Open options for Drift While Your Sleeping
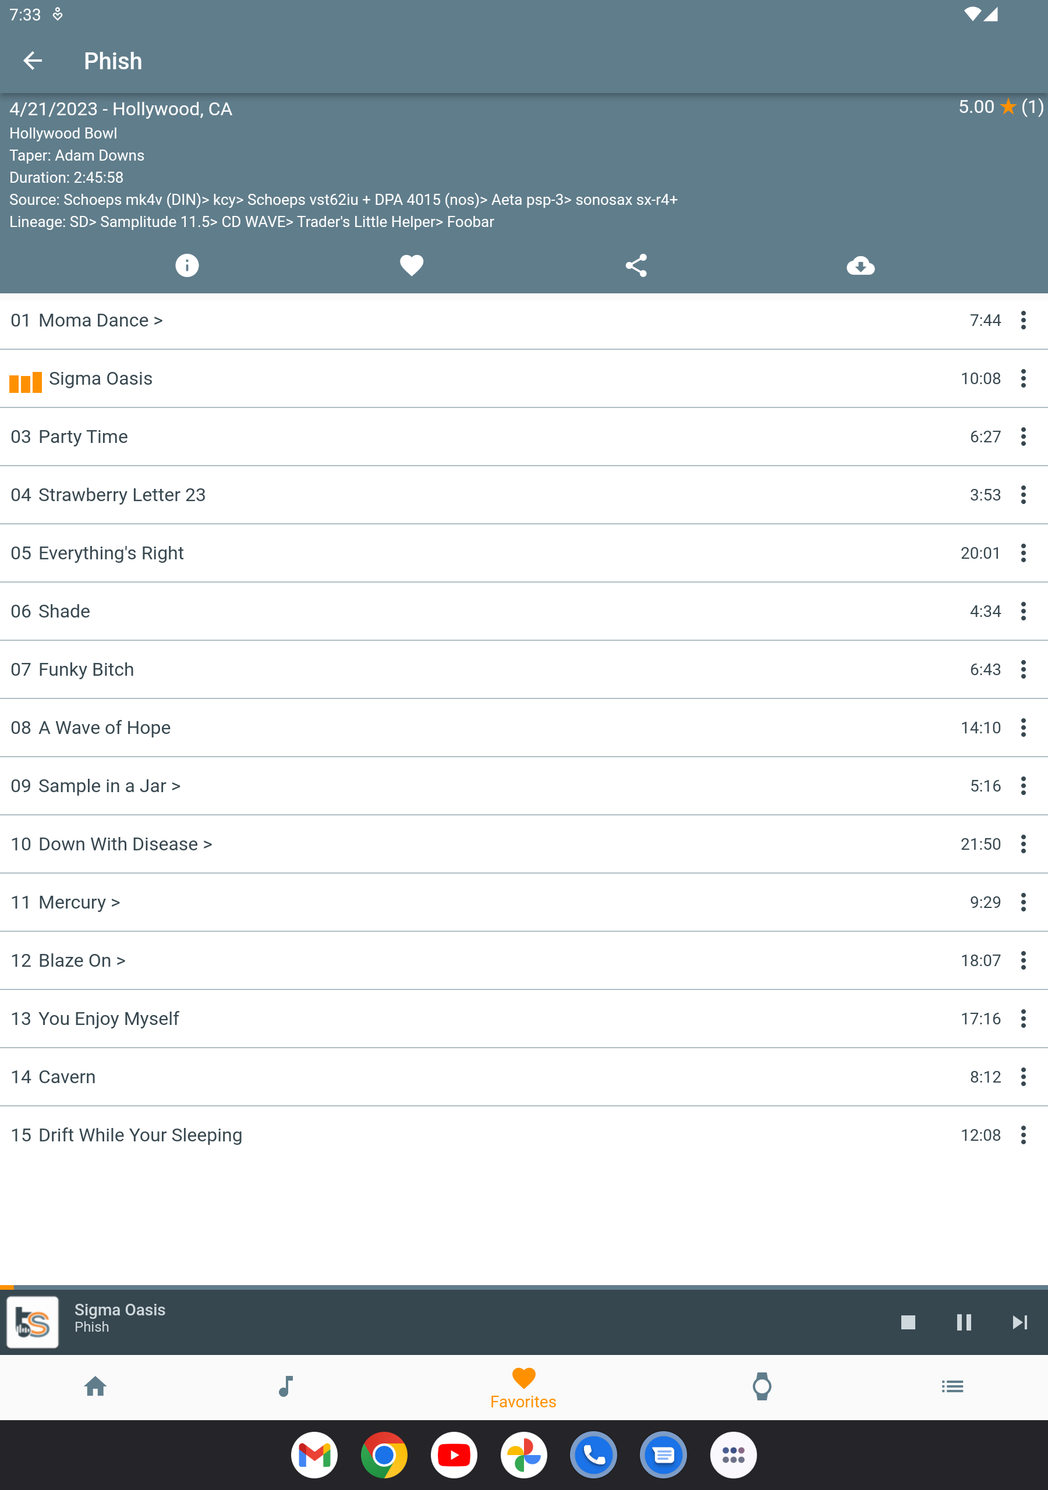This screenshot has width=1048, height=1490. tap(1023, 1135)
